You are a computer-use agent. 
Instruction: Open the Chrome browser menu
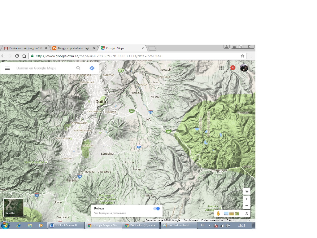[x=251, y=56]
